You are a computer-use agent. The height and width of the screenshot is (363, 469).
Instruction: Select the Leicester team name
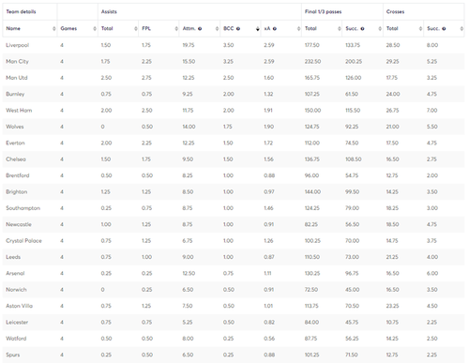[x=17, y=322]
